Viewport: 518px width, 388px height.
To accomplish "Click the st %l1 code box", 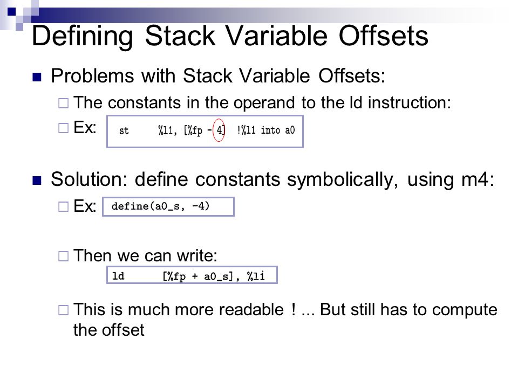I will 205,131.
